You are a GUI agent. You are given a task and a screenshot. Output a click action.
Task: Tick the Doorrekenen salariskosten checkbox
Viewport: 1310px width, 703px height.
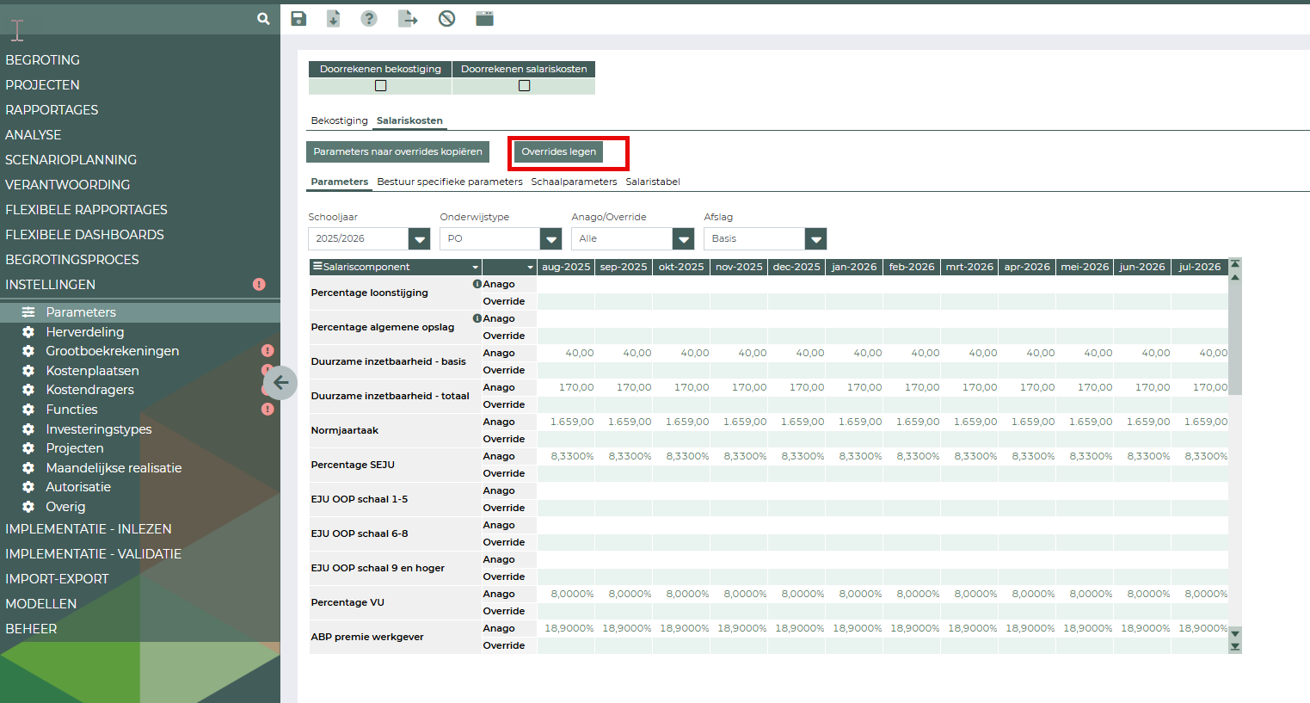click(524, 86)
